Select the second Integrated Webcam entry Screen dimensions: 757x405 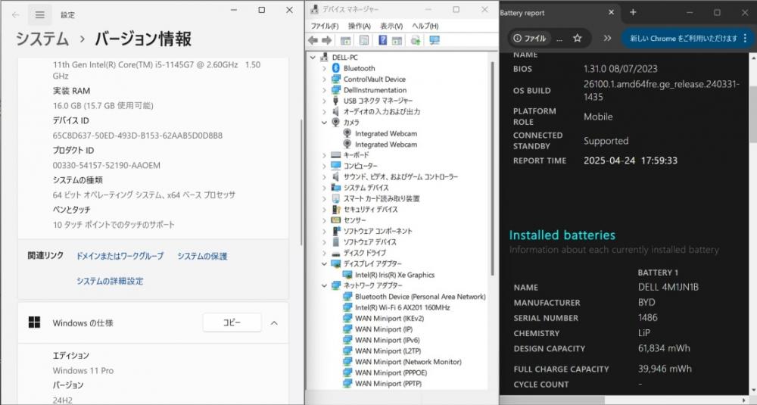click(x=386, y=145)
